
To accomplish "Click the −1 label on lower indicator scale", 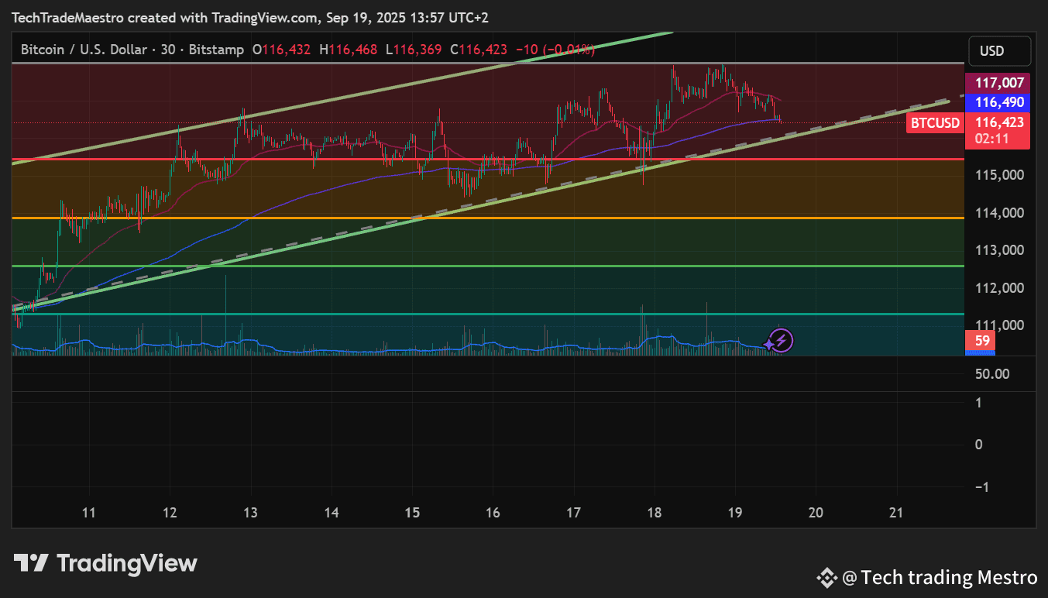I will tap(982, 486).
